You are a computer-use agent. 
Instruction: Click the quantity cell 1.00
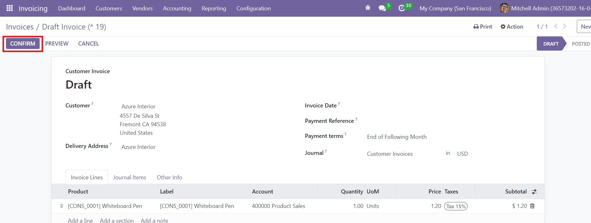coord(358,206)
